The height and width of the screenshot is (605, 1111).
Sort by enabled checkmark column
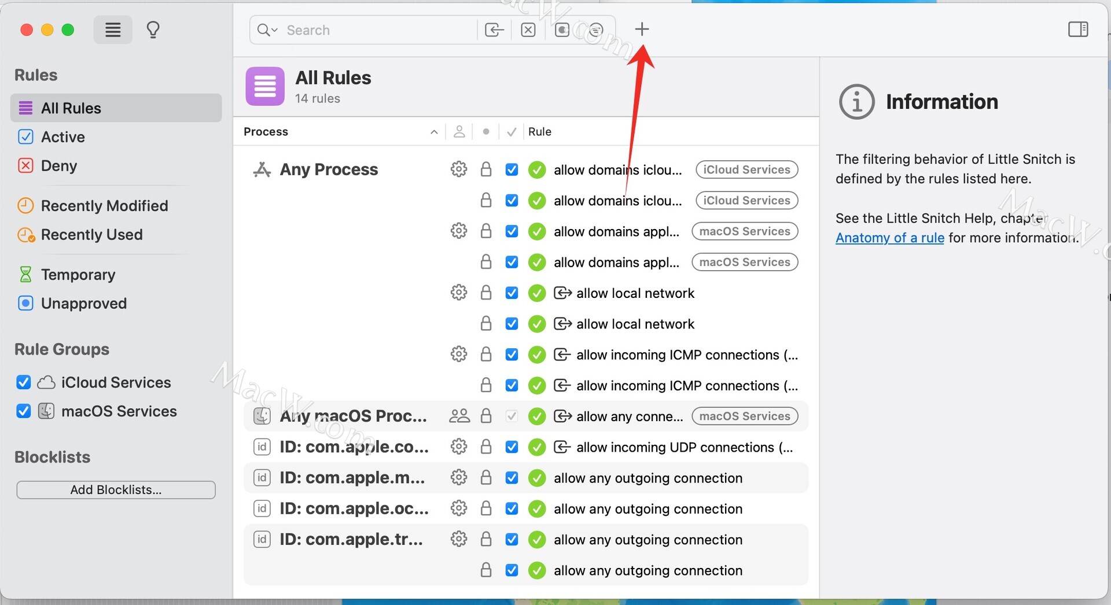[512, 132]
